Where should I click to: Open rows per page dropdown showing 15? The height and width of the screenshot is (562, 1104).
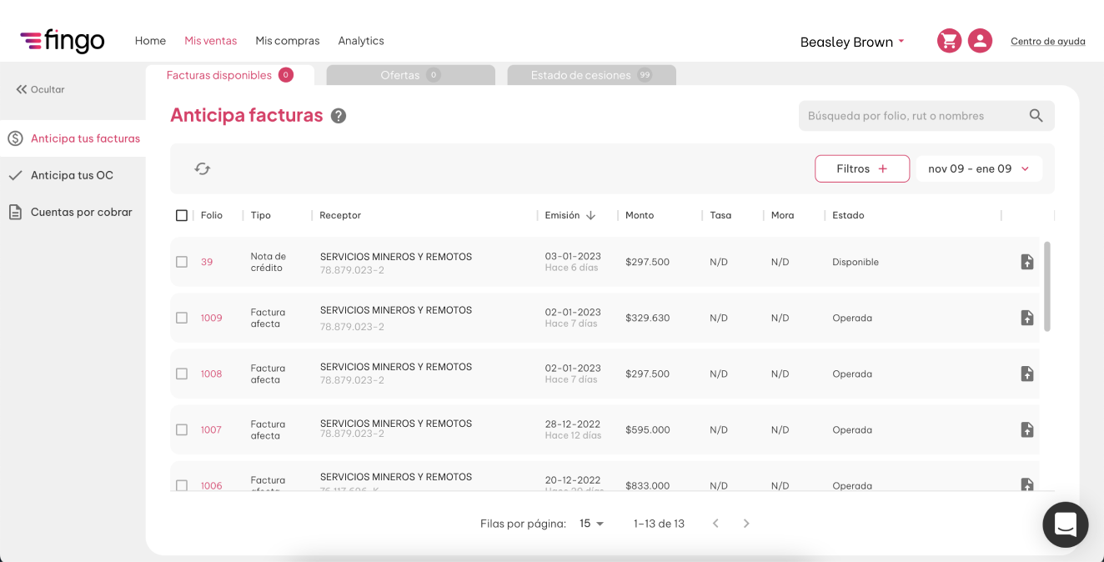(x=592, y=524)
